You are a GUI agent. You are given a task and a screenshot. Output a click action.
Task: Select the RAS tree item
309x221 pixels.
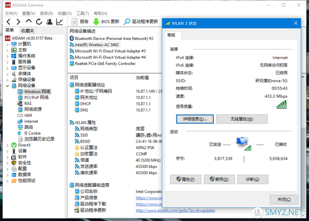(25, 103)
